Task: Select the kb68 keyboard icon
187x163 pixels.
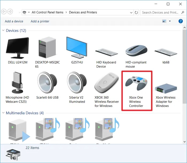Action: pyautogui.click(x=166, y=52)
